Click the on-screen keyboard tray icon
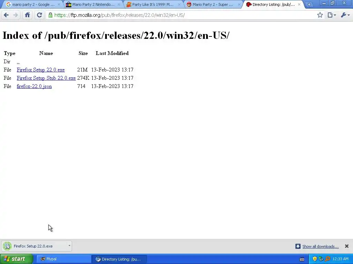353x264 pixels. click(x=302, y=259)
